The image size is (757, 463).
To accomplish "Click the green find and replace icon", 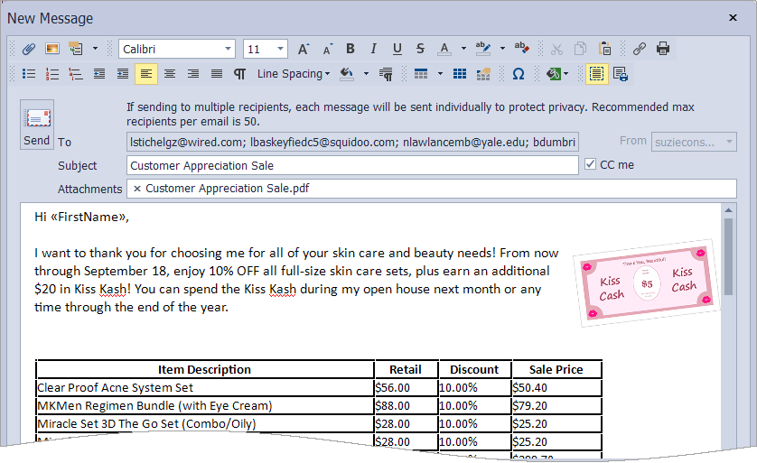I will coord(553,74).
